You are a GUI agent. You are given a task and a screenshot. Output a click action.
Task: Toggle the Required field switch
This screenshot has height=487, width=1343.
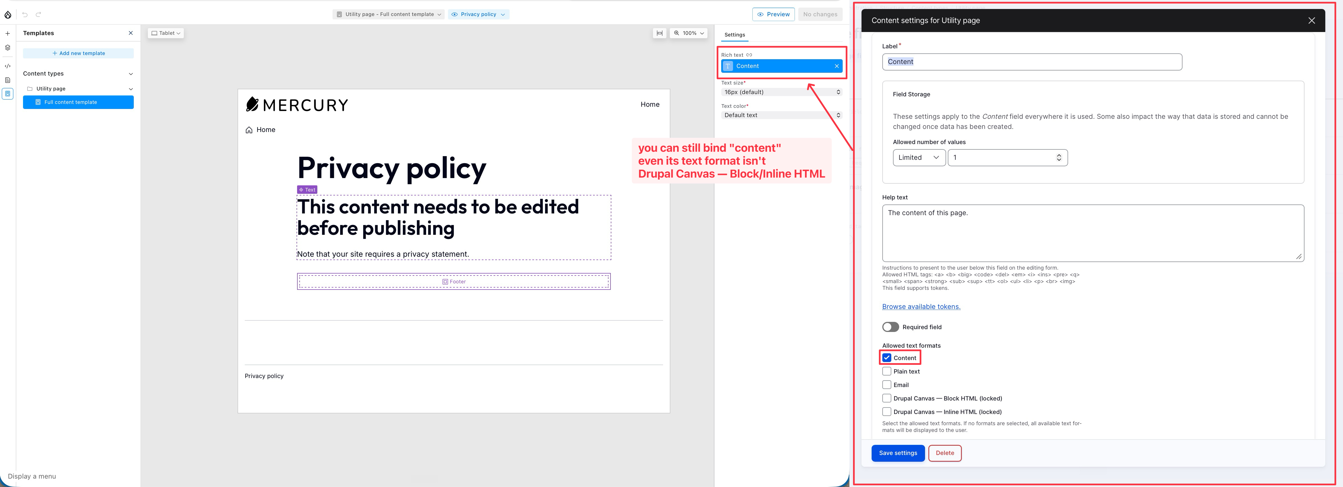[x=890, y=327]
